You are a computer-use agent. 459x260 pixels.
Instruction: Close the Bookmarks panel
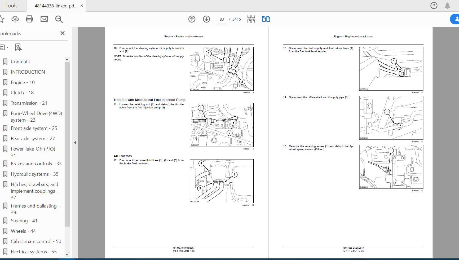click(63, 33)
